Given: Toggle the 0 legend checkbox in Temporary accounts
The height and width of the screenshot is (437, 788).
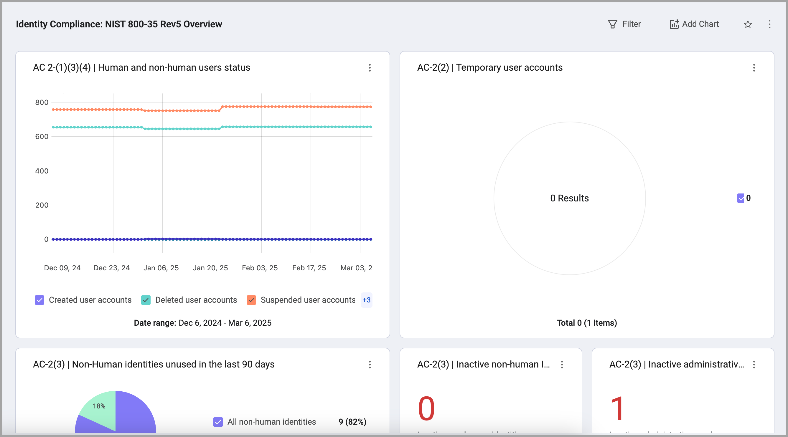Looking at the screenshot, I should click(740, 198).
